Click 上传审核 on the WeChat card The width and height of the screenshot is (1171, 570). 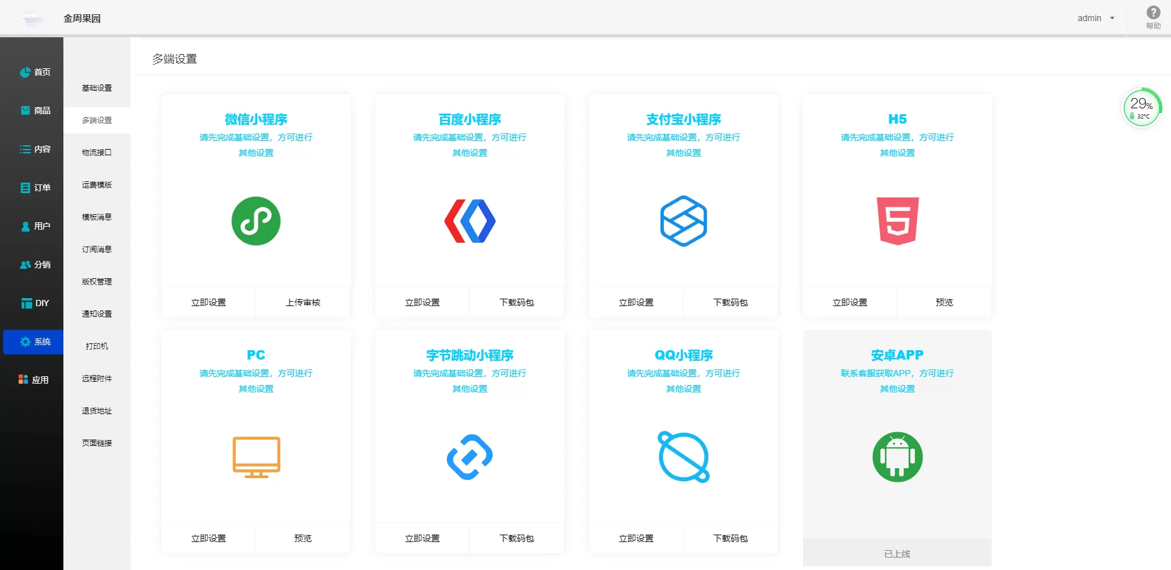click(303, 302)
